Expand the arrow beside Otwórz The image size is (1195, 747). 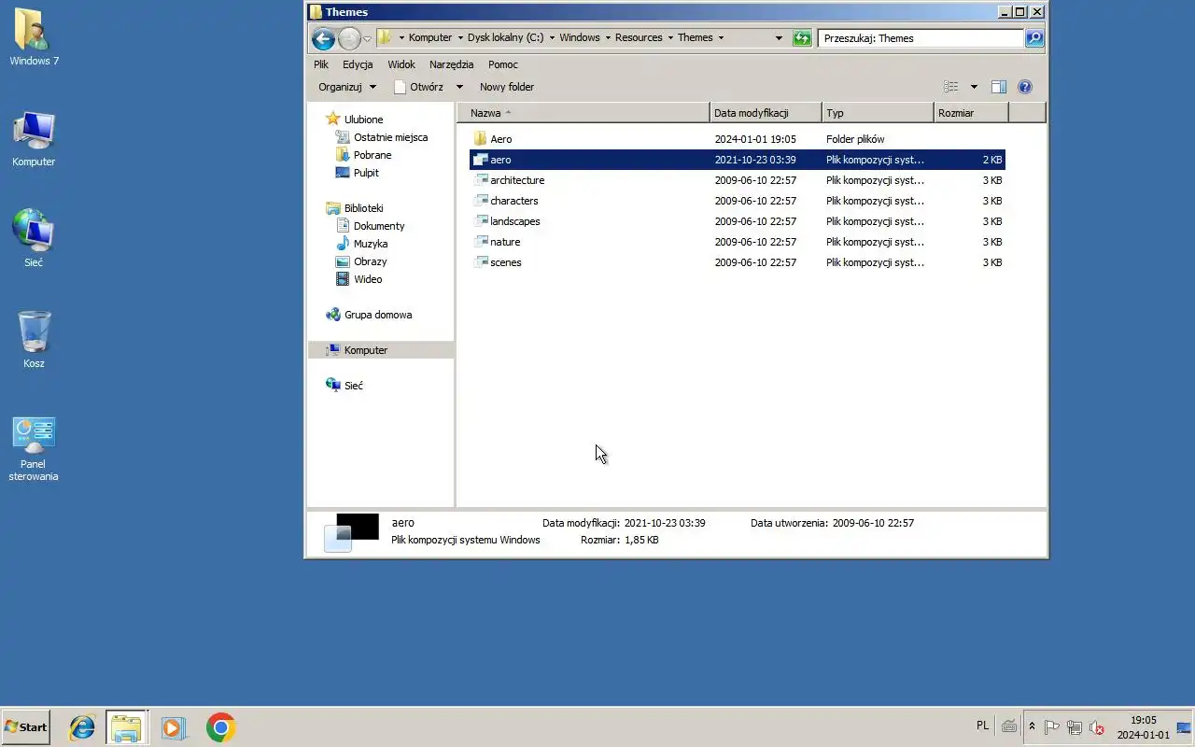coord(458,87)
